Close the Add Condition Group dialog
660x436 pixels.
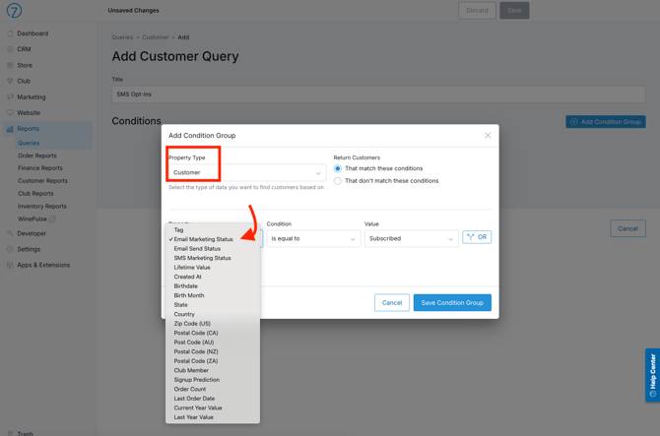pos(488,136)
